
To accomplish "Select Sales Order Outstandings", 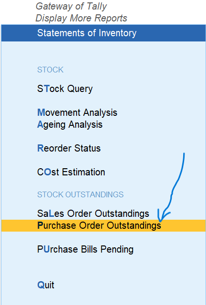I will click(x=93, y=214).
